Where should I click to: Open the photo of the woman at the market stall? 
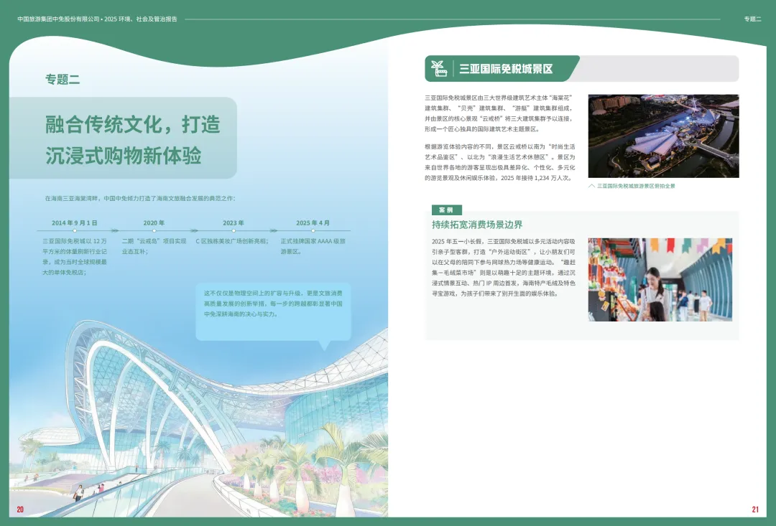click(660, 280)
